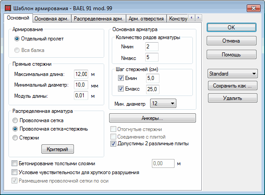Click the reinforcement template icon in title bar
Screen dimensions: 265x195
click(8, 8)
